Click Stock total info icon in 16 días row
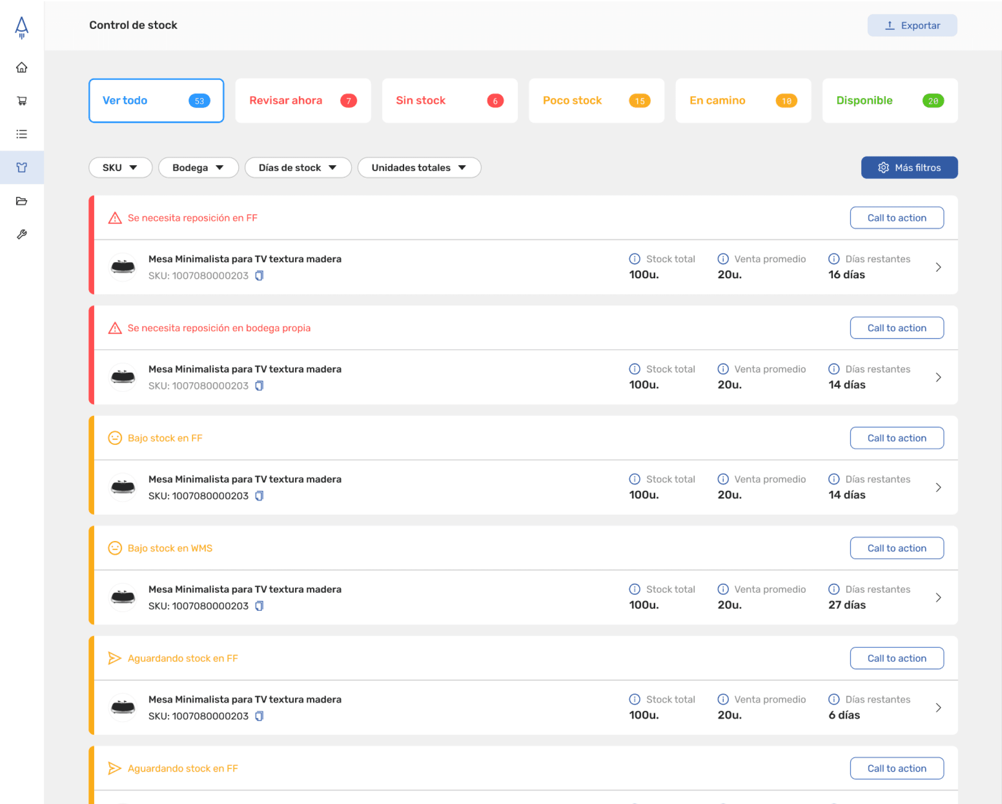The height and width of the screenshot is (804, 1002). (635, 259)
